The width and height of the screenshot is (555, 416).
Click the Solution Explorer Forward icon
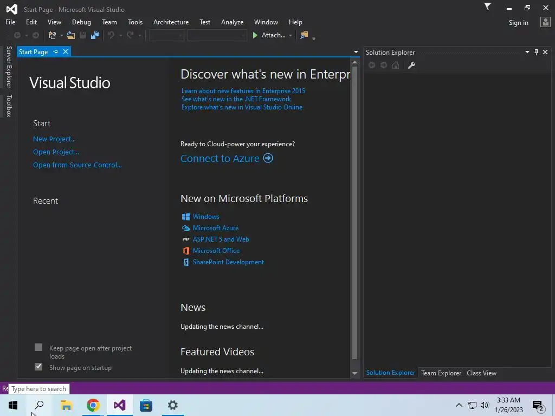384,65
